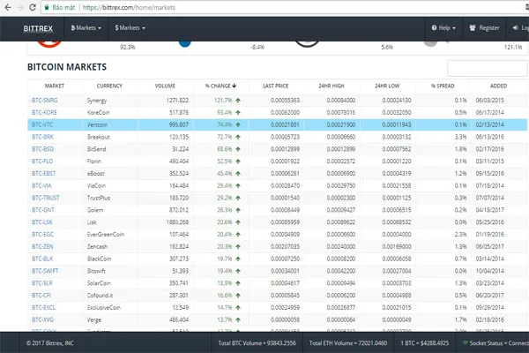Image resolution: width=529 pixels, height=353 pixels.
Task: Click the Socket Status indicator in footer
Action: coord(495,343)
